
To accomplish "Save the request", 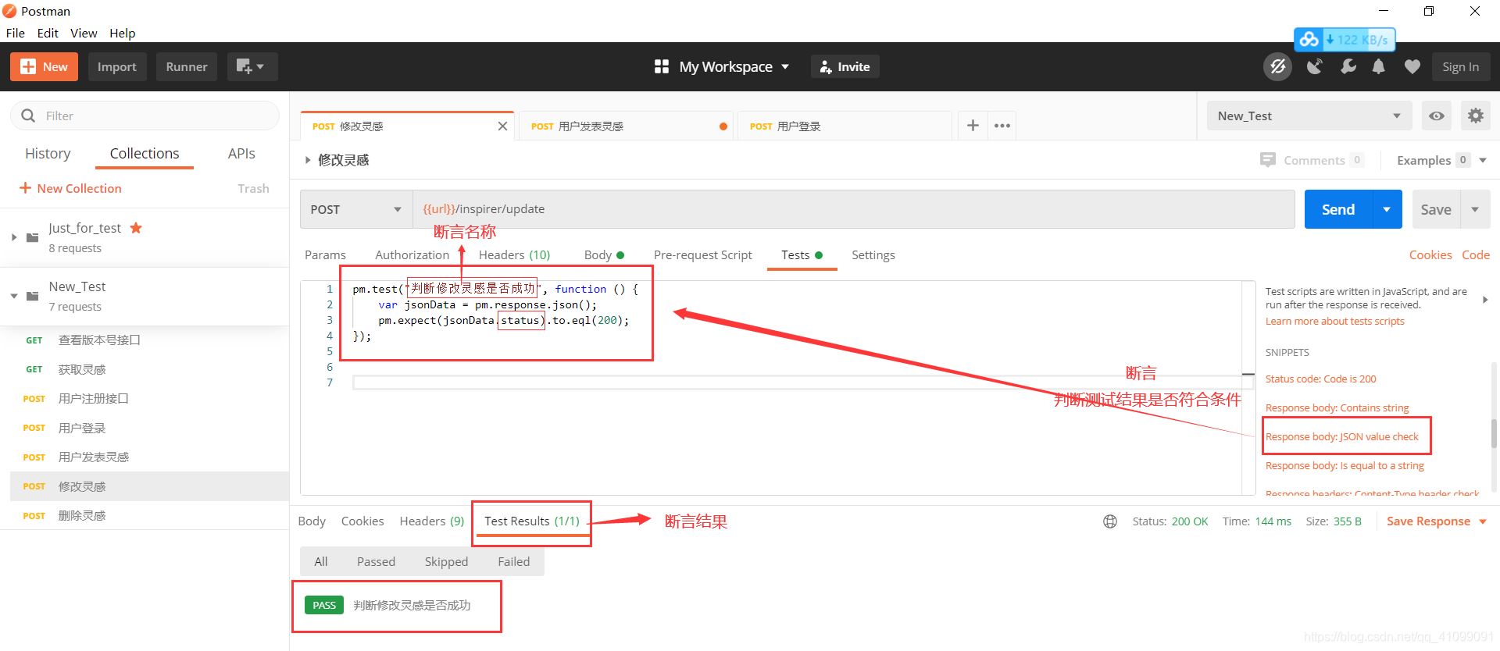I will pyautogui.click(x=1436, y=209).
